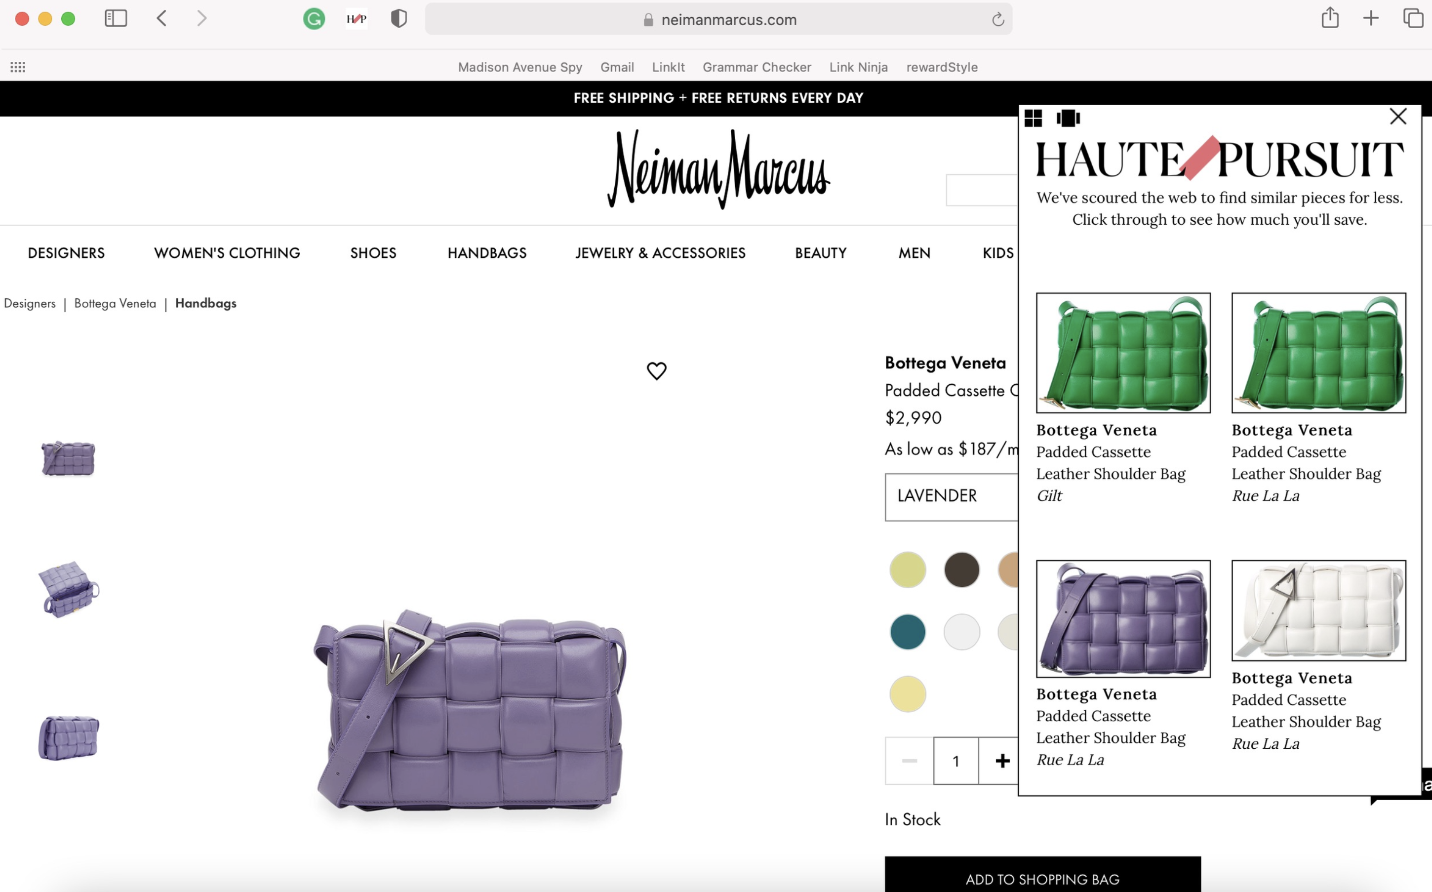Click the quantity field showing 1
Image resolution: width=1432 pixels, height=892 pixels.
coord(956,761)
